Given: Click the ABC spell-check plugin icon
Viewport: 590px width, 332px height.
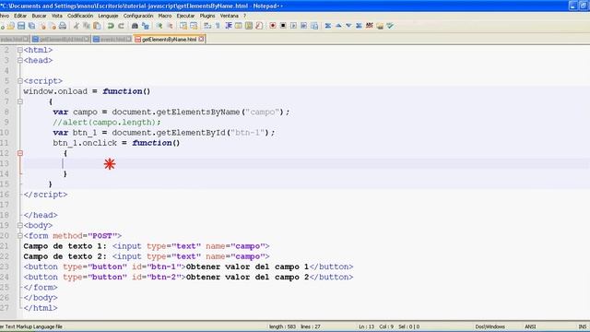Looking at the screenshot, I should pyautogui.click(x=369, y=26).
